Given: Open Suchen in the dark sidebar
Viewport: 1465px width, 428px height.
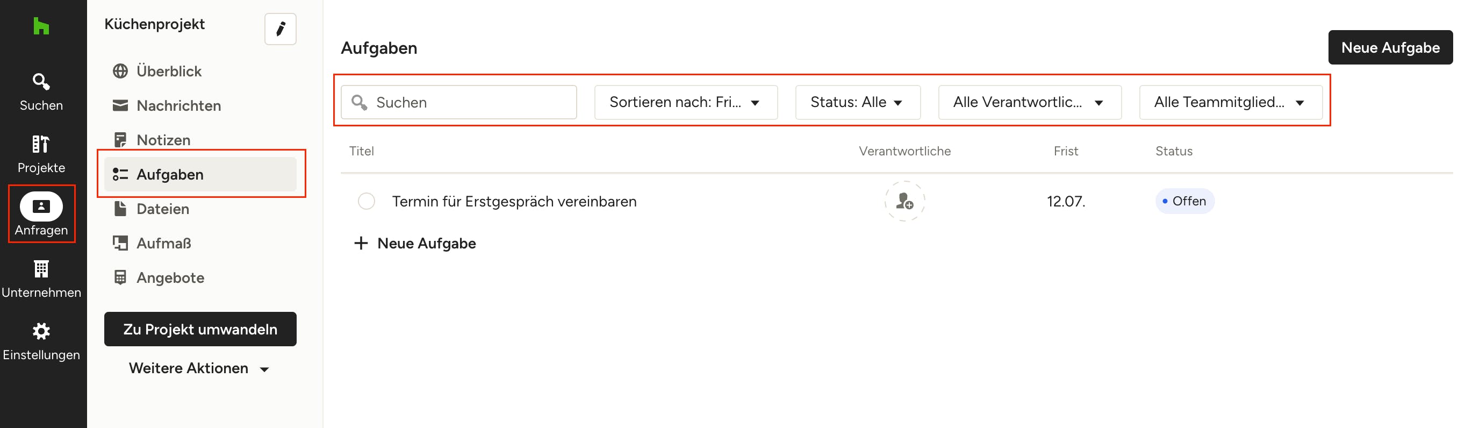Looking at the screenshot, I should pos(41,92).
